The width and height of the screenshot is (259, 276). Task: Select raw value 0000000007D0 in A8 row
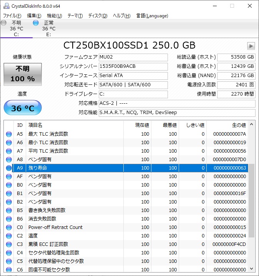coord(229,160)
